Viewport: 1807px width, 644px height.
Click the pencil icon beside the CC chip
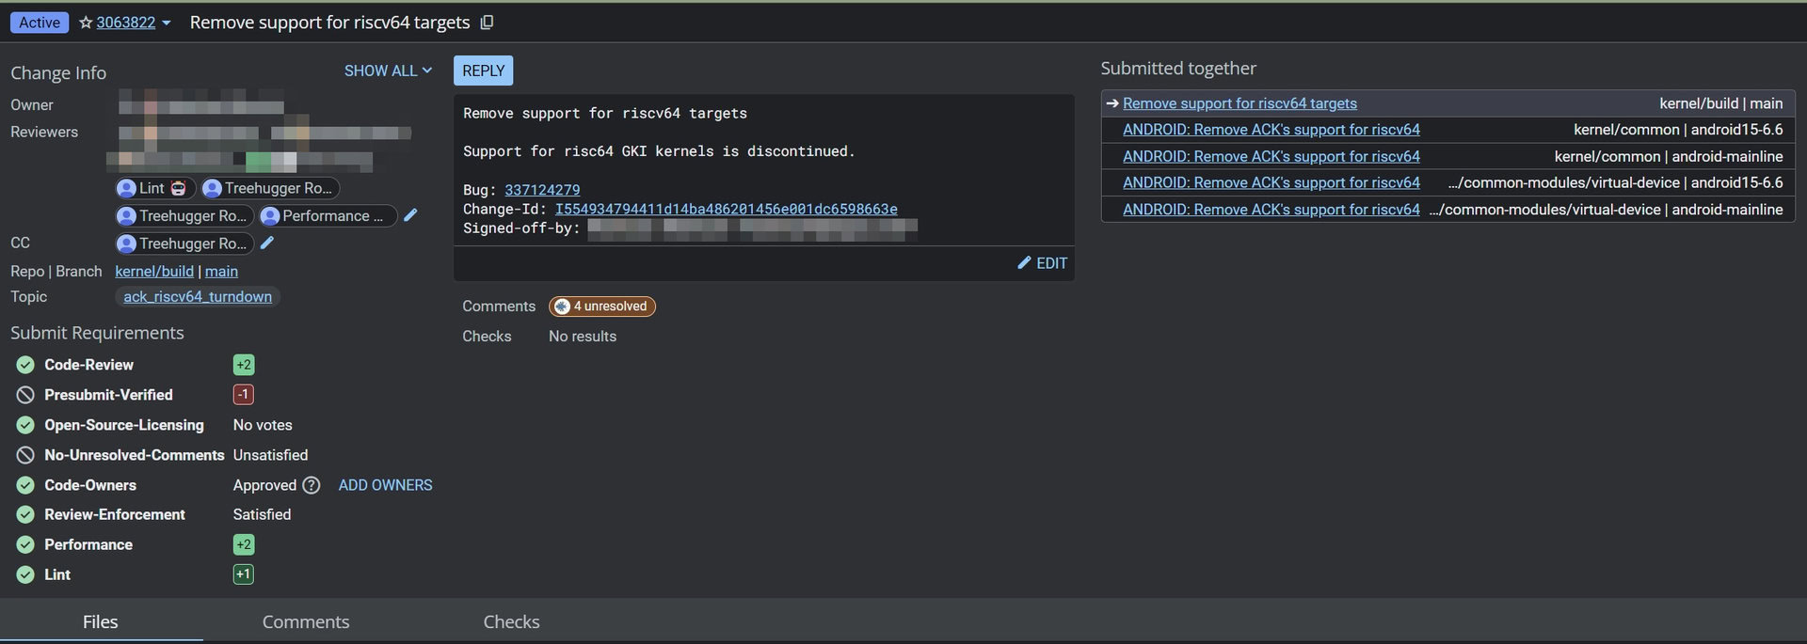[267, 243]
